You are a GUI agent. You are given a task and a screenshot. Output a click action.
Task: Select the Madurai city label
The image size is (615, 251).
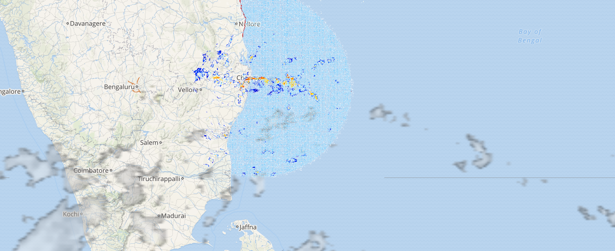click(x=174, y=216)
